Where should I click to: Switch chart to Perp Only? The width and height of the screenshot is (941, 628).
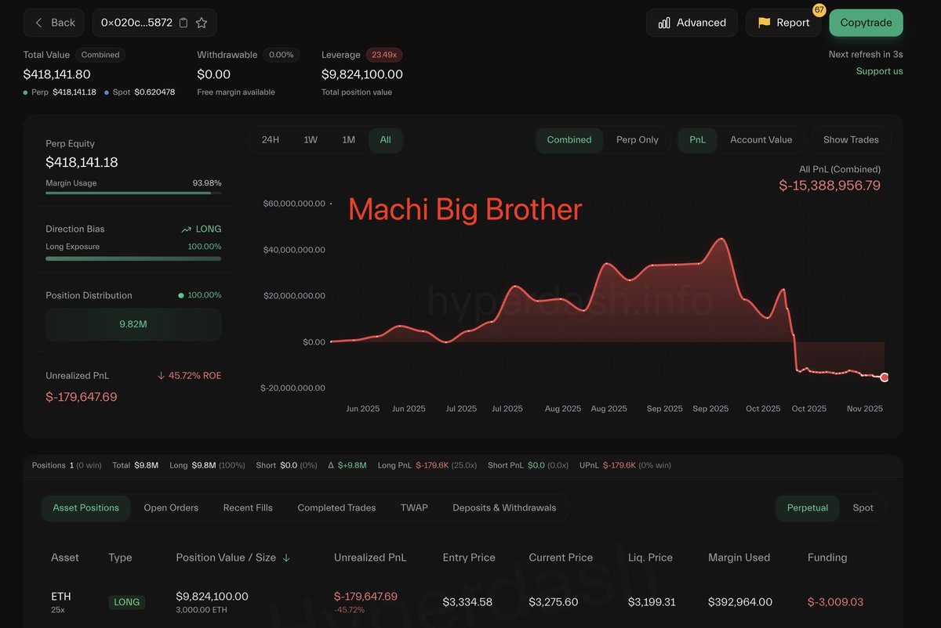point(638,139)
